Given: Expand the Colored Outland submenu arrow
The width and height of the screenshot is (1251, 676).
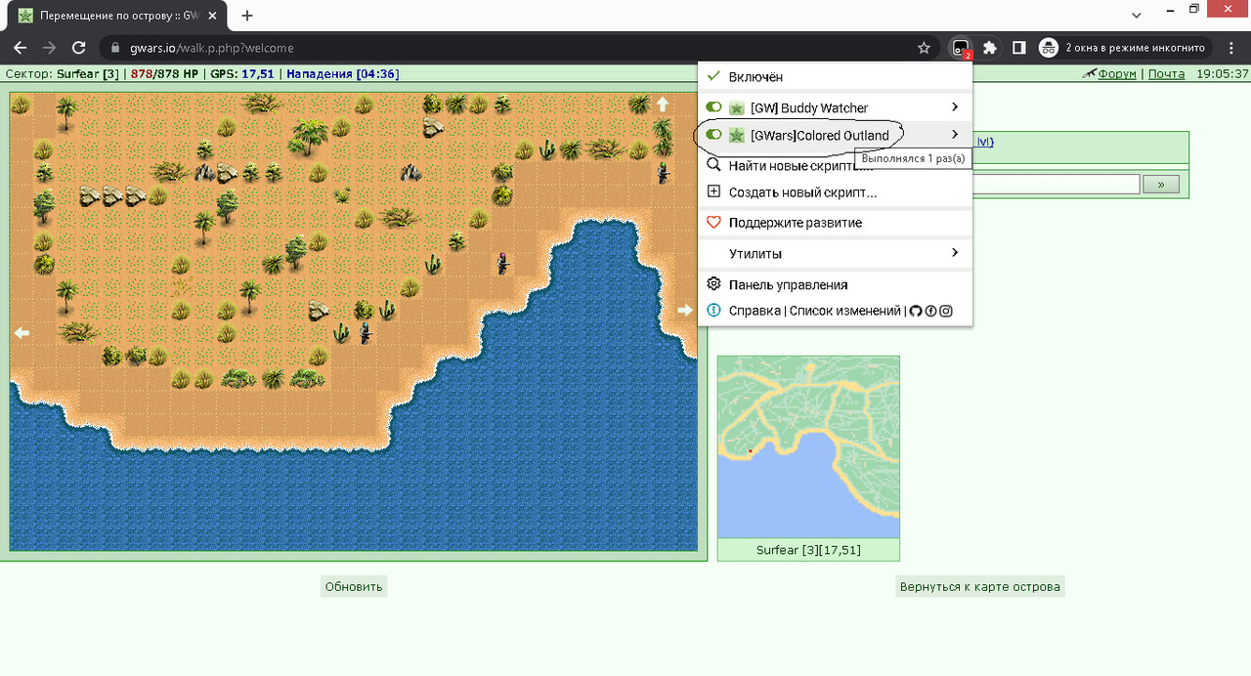Looking at the screenshot, I should click(955, 134).
